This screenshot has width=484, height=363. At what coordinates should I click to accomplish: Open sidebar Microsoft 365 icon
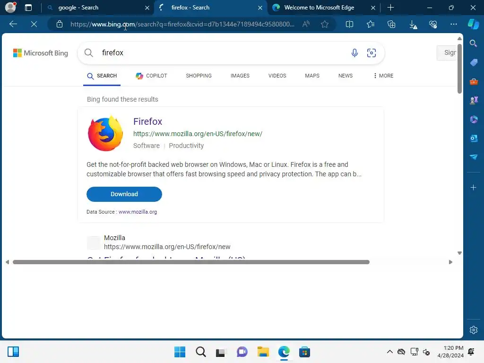[x=474, y=119]
